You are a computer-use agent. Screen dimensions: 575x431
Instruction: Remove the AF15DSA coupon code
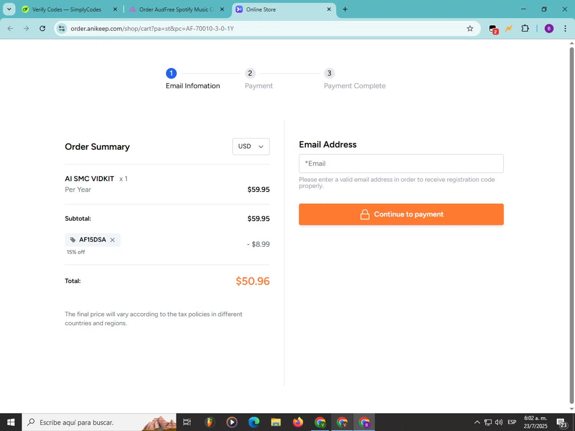click(x=112, y=240)
